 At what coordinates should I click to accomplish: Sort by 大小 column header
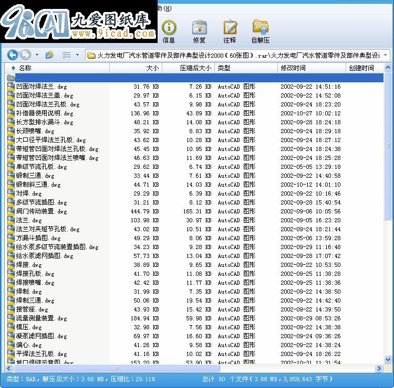pyautogui.click(x=136, y=68)
